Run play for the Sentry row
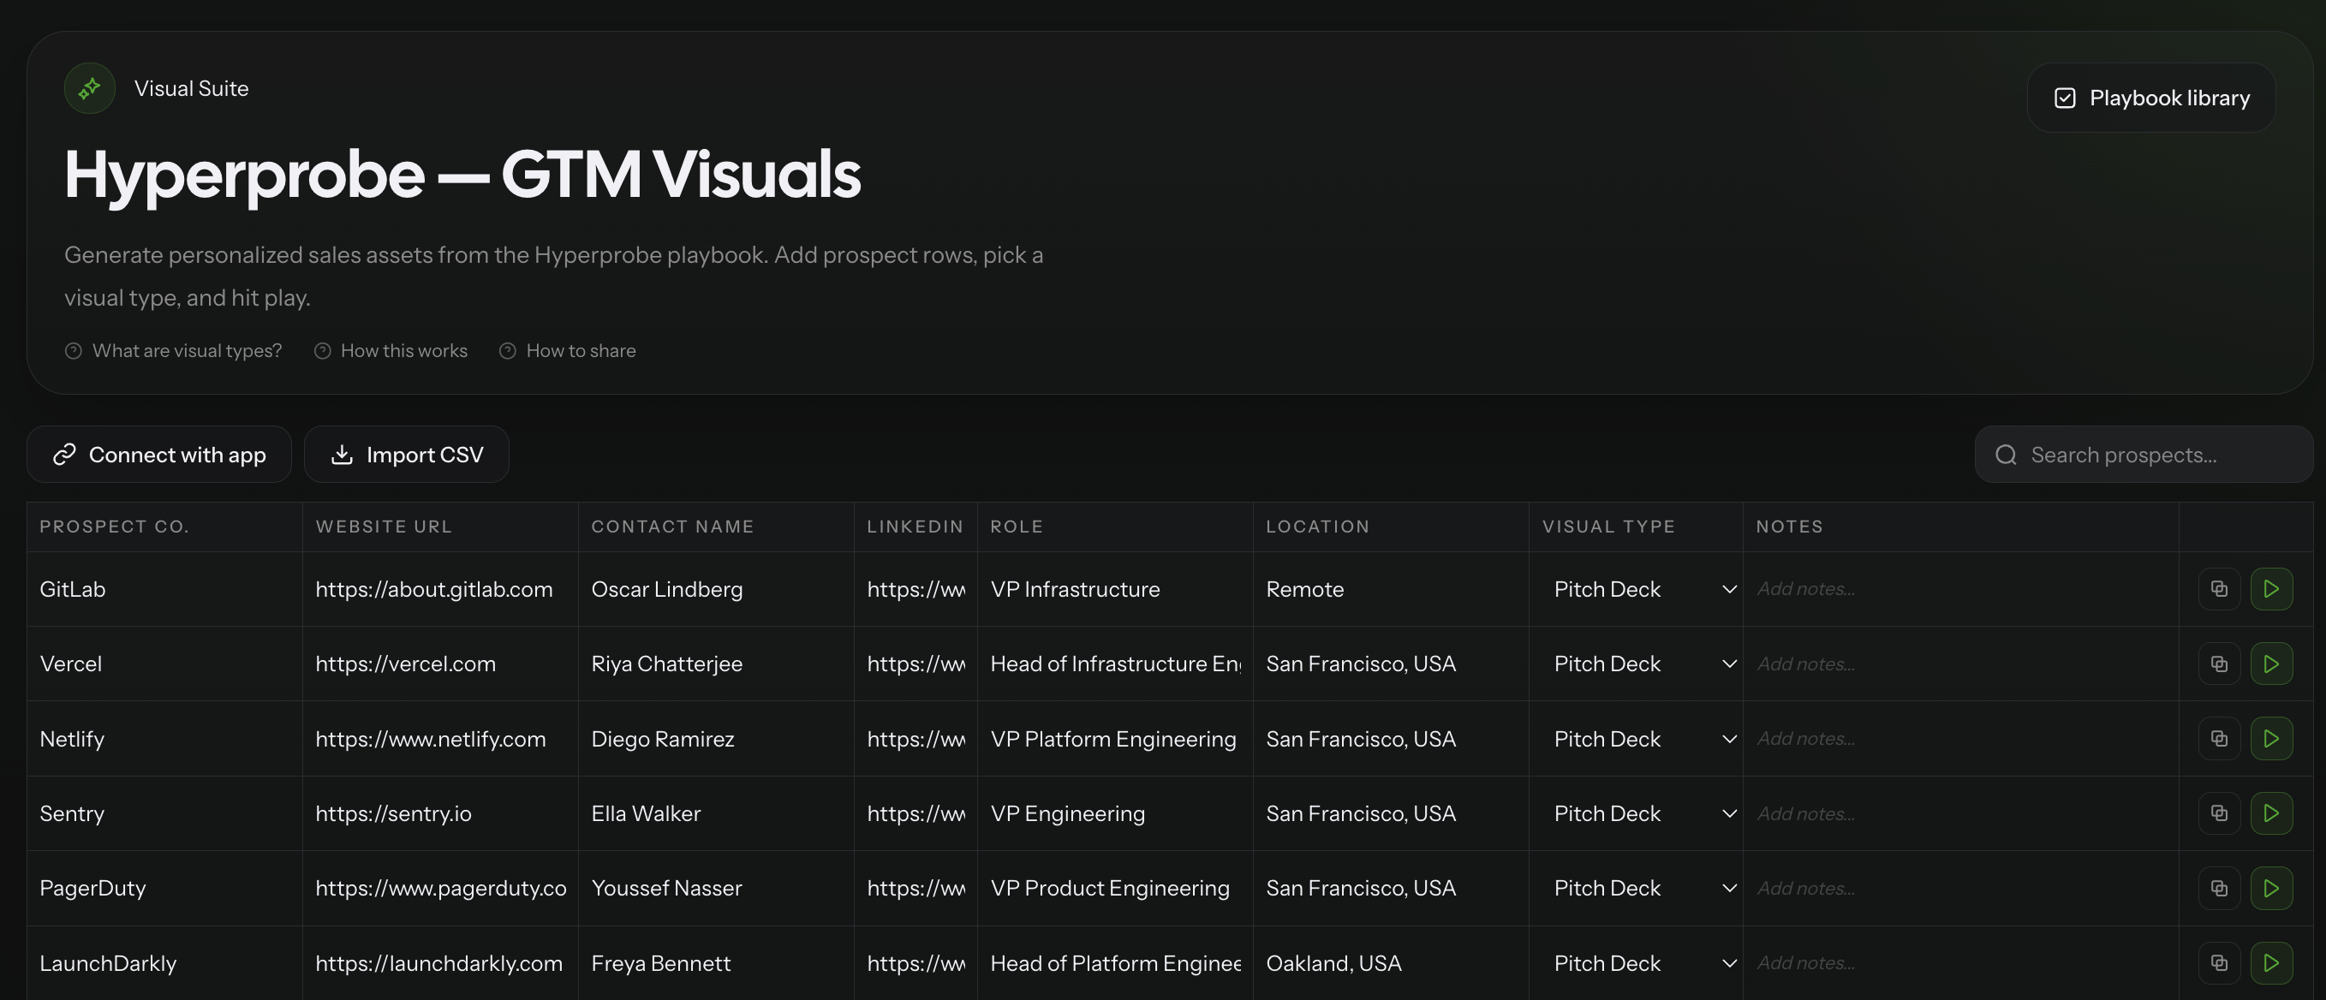 click(x=2271, y=814)
